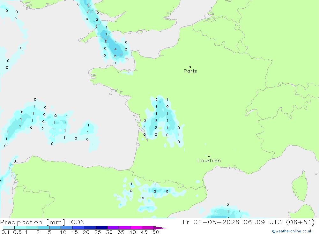Click the legend swatch for 20–25 mm
The width and height of the screenshot is (319, 234).
(x=90, y=228)
